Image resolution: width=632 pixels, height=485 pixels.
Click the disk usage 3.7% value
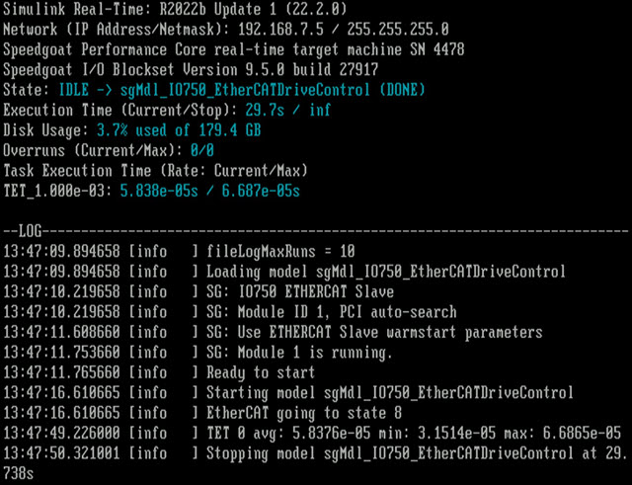(x=113, y=129)
